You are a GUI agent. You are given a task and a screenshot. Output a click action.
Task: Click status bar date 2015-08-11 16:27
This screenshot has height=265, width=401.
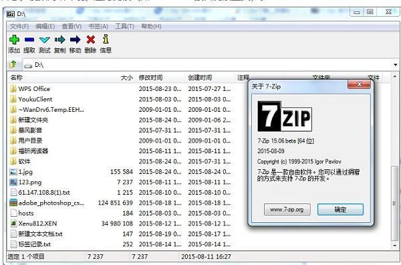click(206, 256)
